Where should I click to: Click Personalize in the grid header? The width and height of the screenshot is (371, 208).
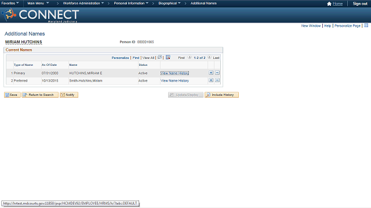120,58
